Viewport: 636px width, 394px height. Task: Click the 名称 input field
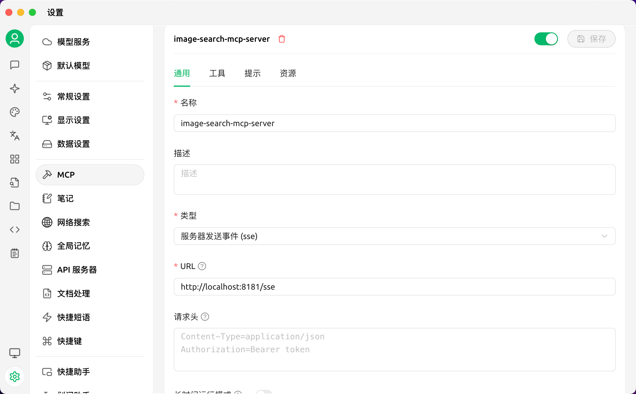pyautogui.click(x=395, y=123)
